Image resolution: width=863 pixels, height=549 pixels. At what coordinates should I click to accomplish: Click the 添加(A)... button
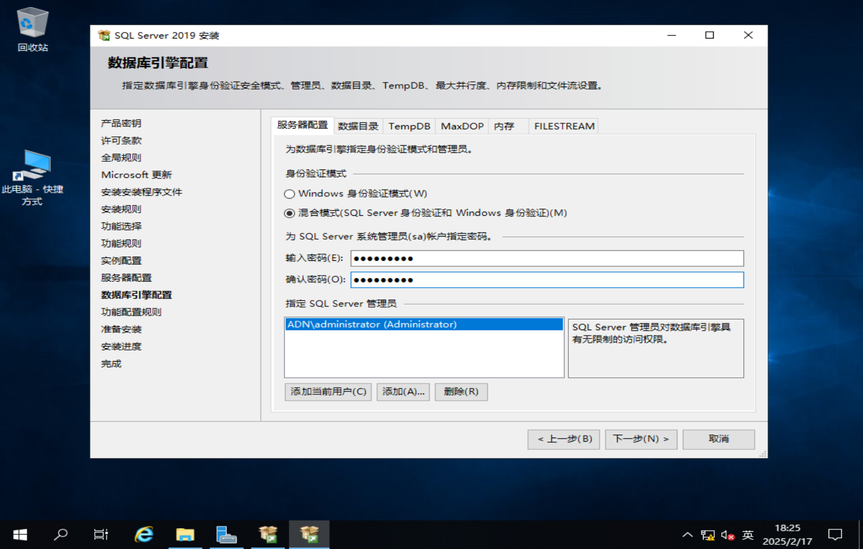(x=403, y=392)
